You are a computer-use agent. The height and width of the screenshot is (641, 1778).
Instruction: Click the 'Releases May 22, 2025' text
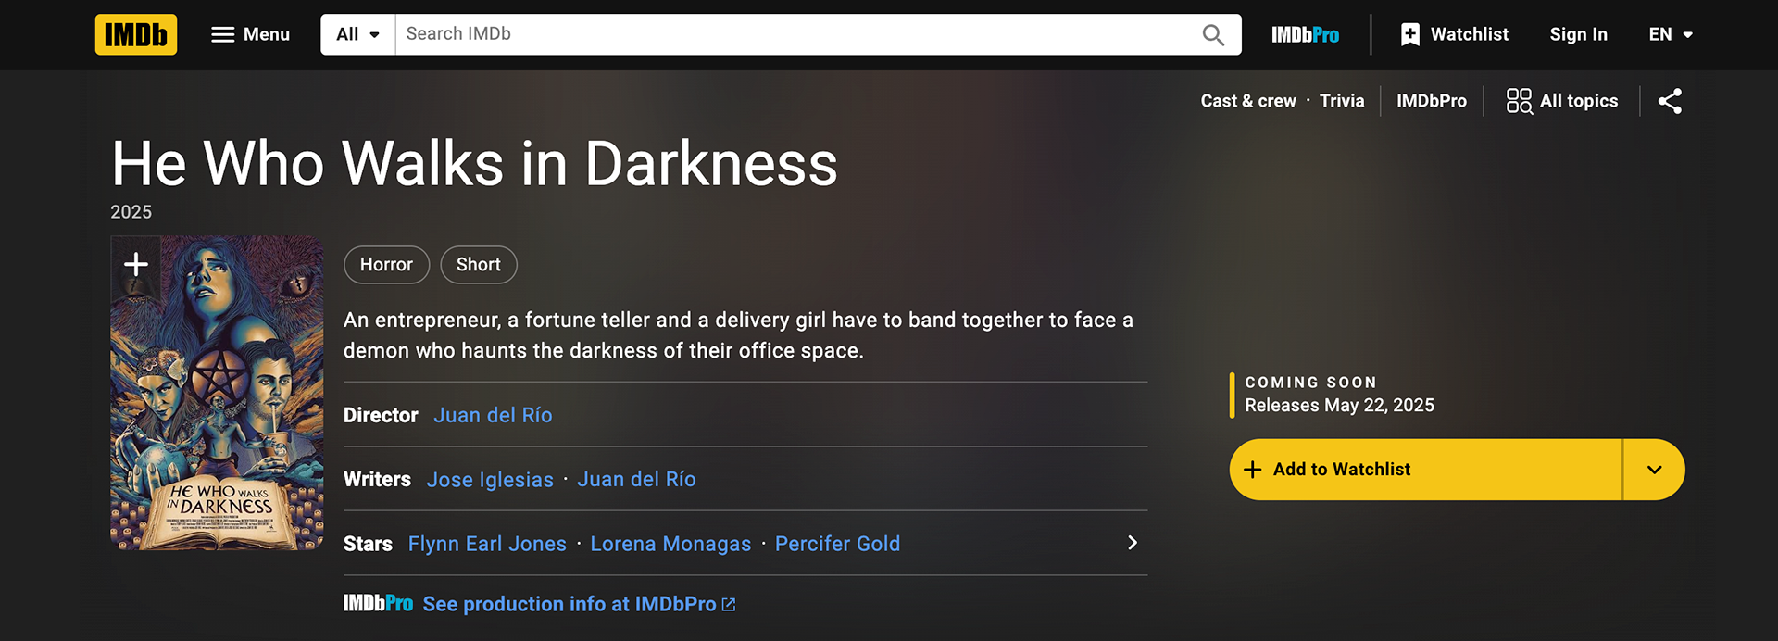click(x=1339, y=406)
